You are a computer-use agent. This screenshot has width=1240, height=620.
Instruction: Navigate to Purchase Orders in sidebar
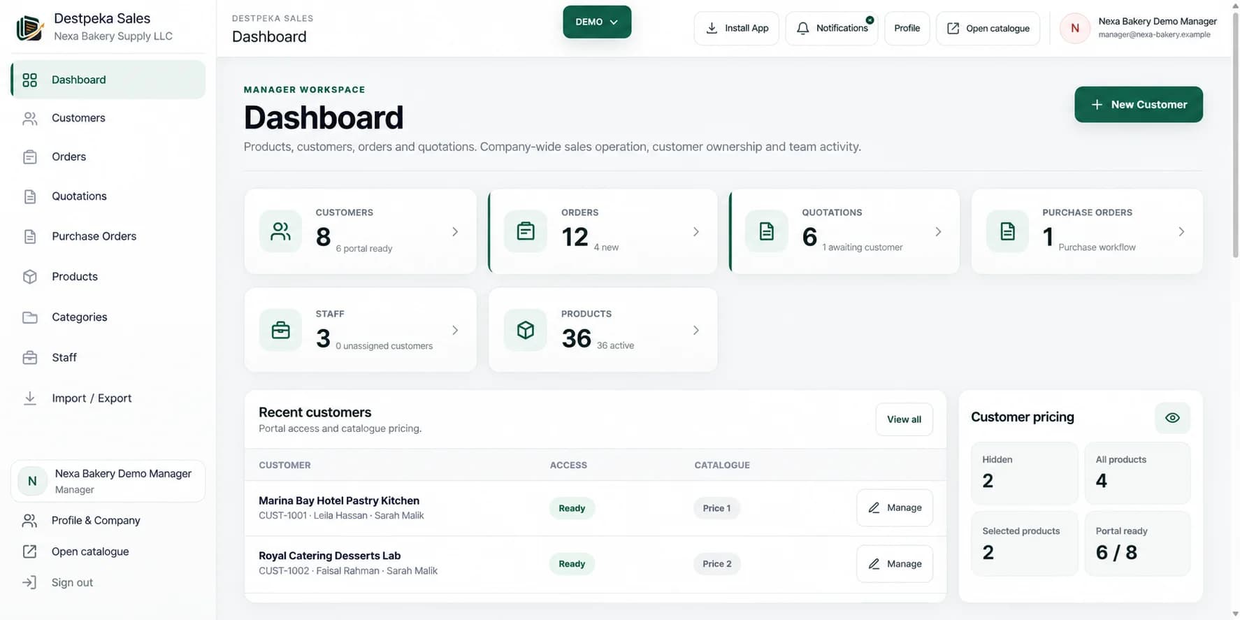tap(108, 236)
